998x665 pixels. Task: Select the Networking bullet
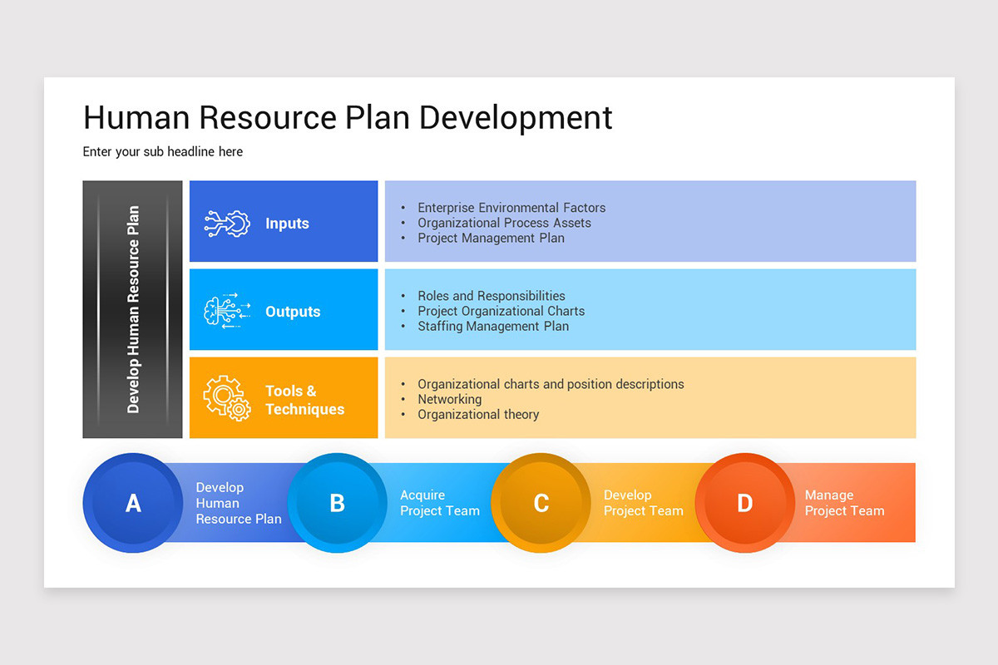click(449, 399)
